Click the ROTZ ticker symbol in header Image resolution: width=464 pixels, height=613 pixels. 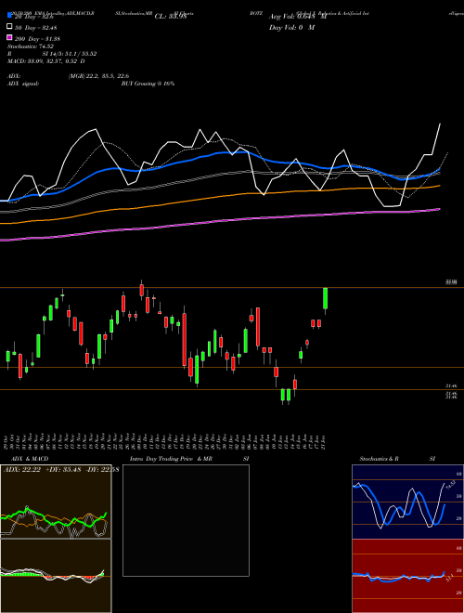256,13
